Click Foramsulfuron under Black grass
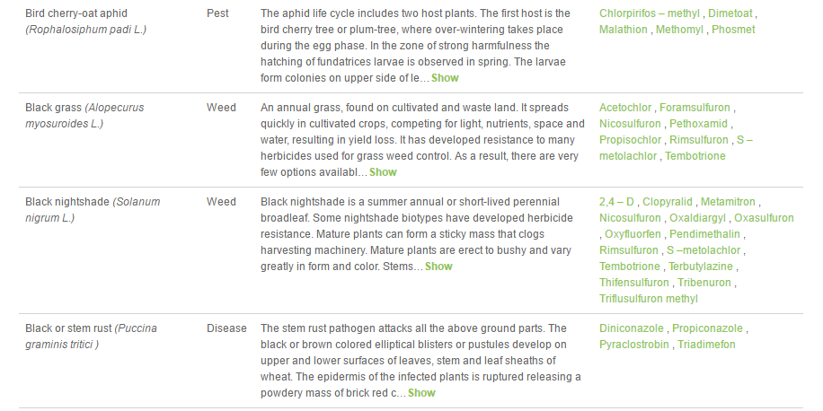The image size is (823, 411). click(x=695, y=108)
